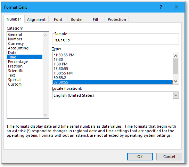Click English (United States) locale combo box
The height and width of the screenshot is (167, 189).
click(x=115, y=95)
